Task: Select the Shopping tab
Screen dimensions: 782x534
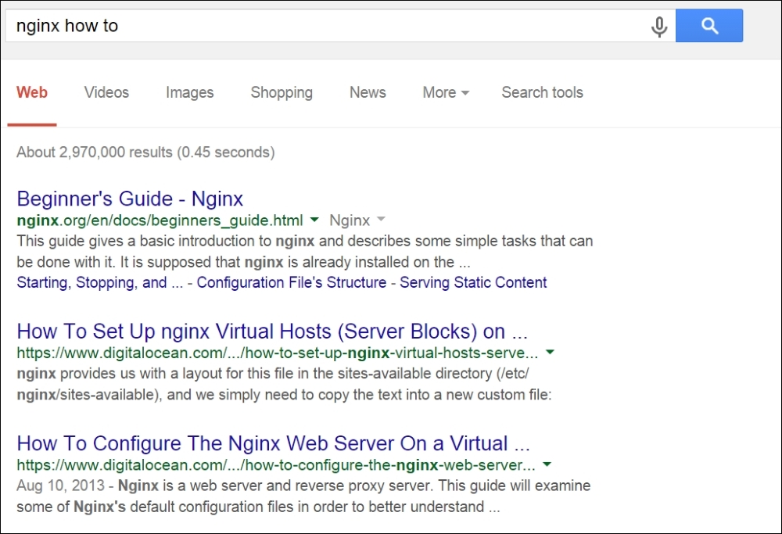Action: [282, 92]
